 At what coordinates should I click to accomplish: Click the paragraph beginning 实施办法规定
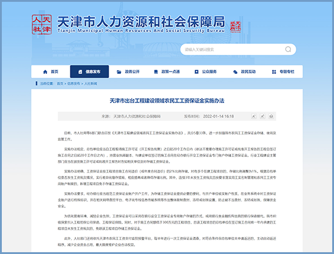pos(167,155)
